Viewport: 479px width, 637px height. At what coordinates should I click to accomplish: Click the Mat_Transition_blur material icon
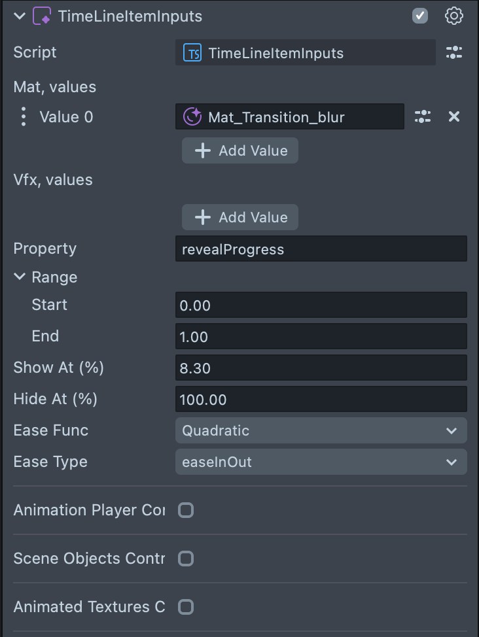[x=192, y=117]
